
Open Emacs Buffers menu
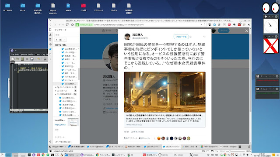31,55
